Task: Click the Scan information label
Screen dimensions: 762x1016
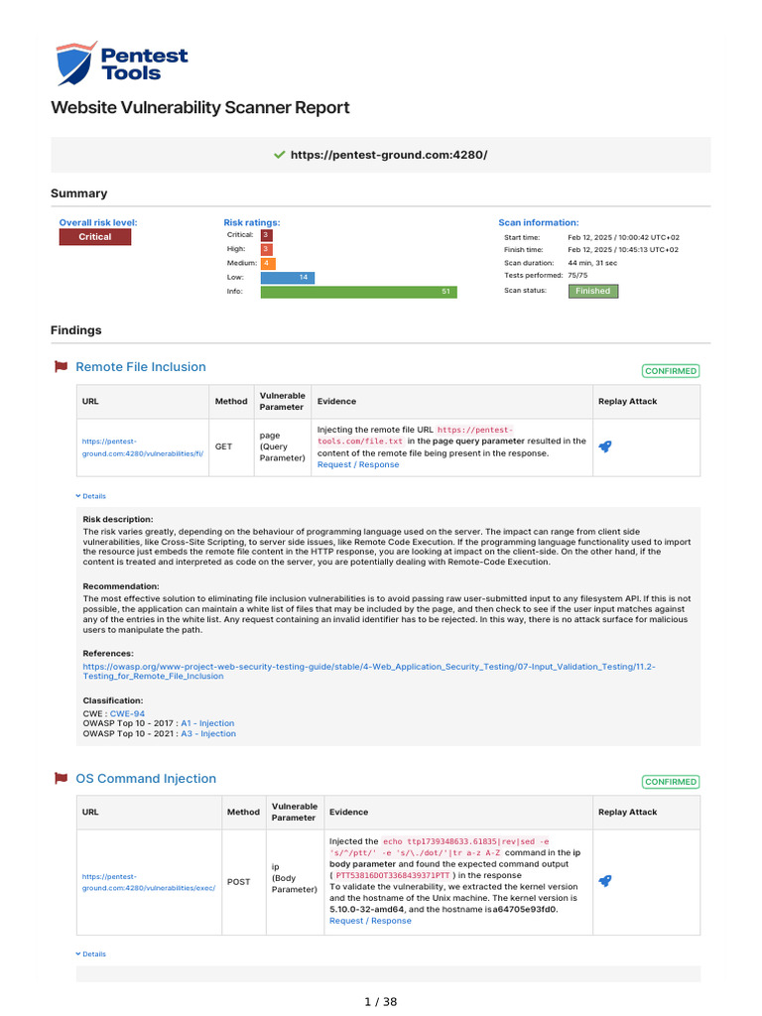Action: coord(539,223)
